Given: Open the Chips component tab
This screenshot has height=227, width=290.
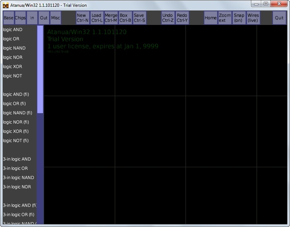Looking at the screenshot, I should [x=20, y=18].
